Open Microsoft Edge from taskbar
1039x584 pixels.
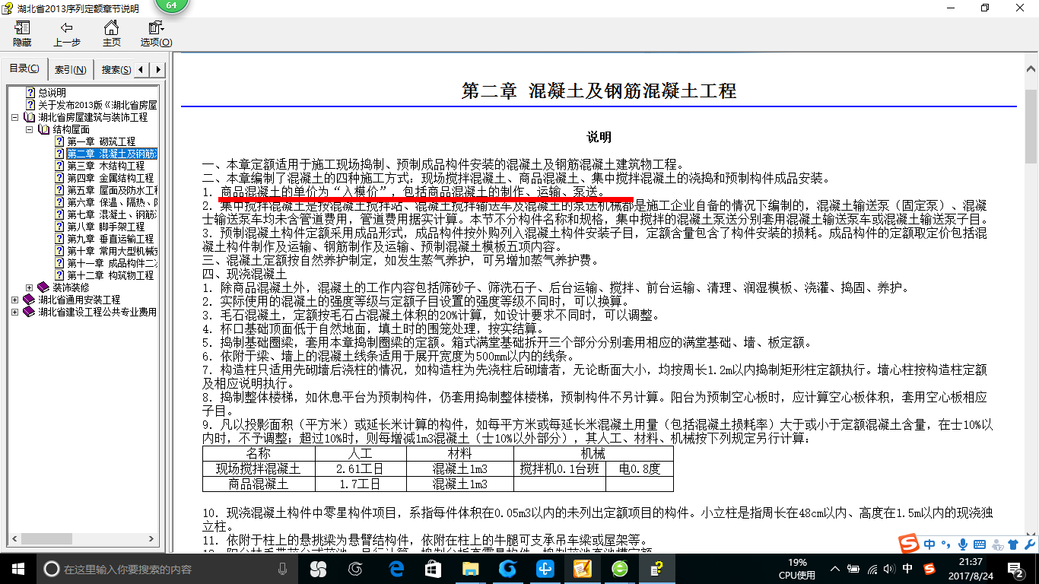(396, 569)
